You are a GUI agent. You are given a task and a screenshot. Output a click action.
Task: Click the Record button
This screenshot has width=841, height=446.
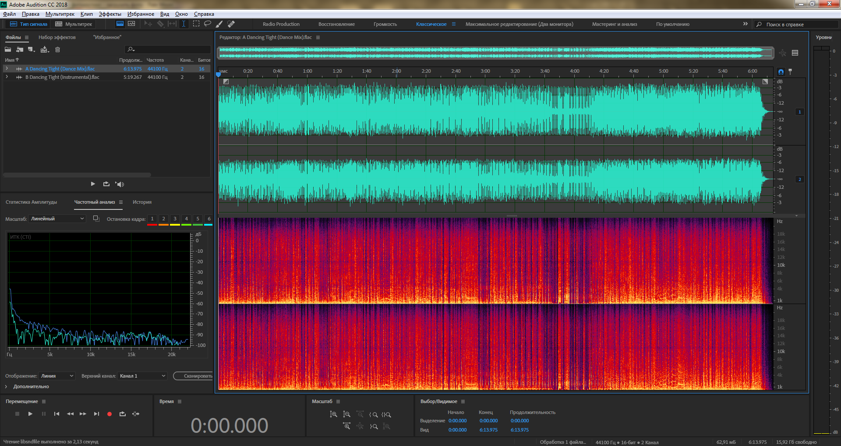(110, 414)
